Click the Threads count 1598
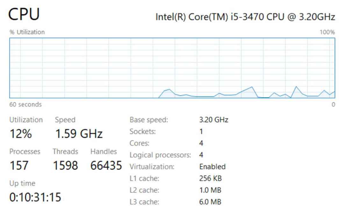 click(65, 166)
